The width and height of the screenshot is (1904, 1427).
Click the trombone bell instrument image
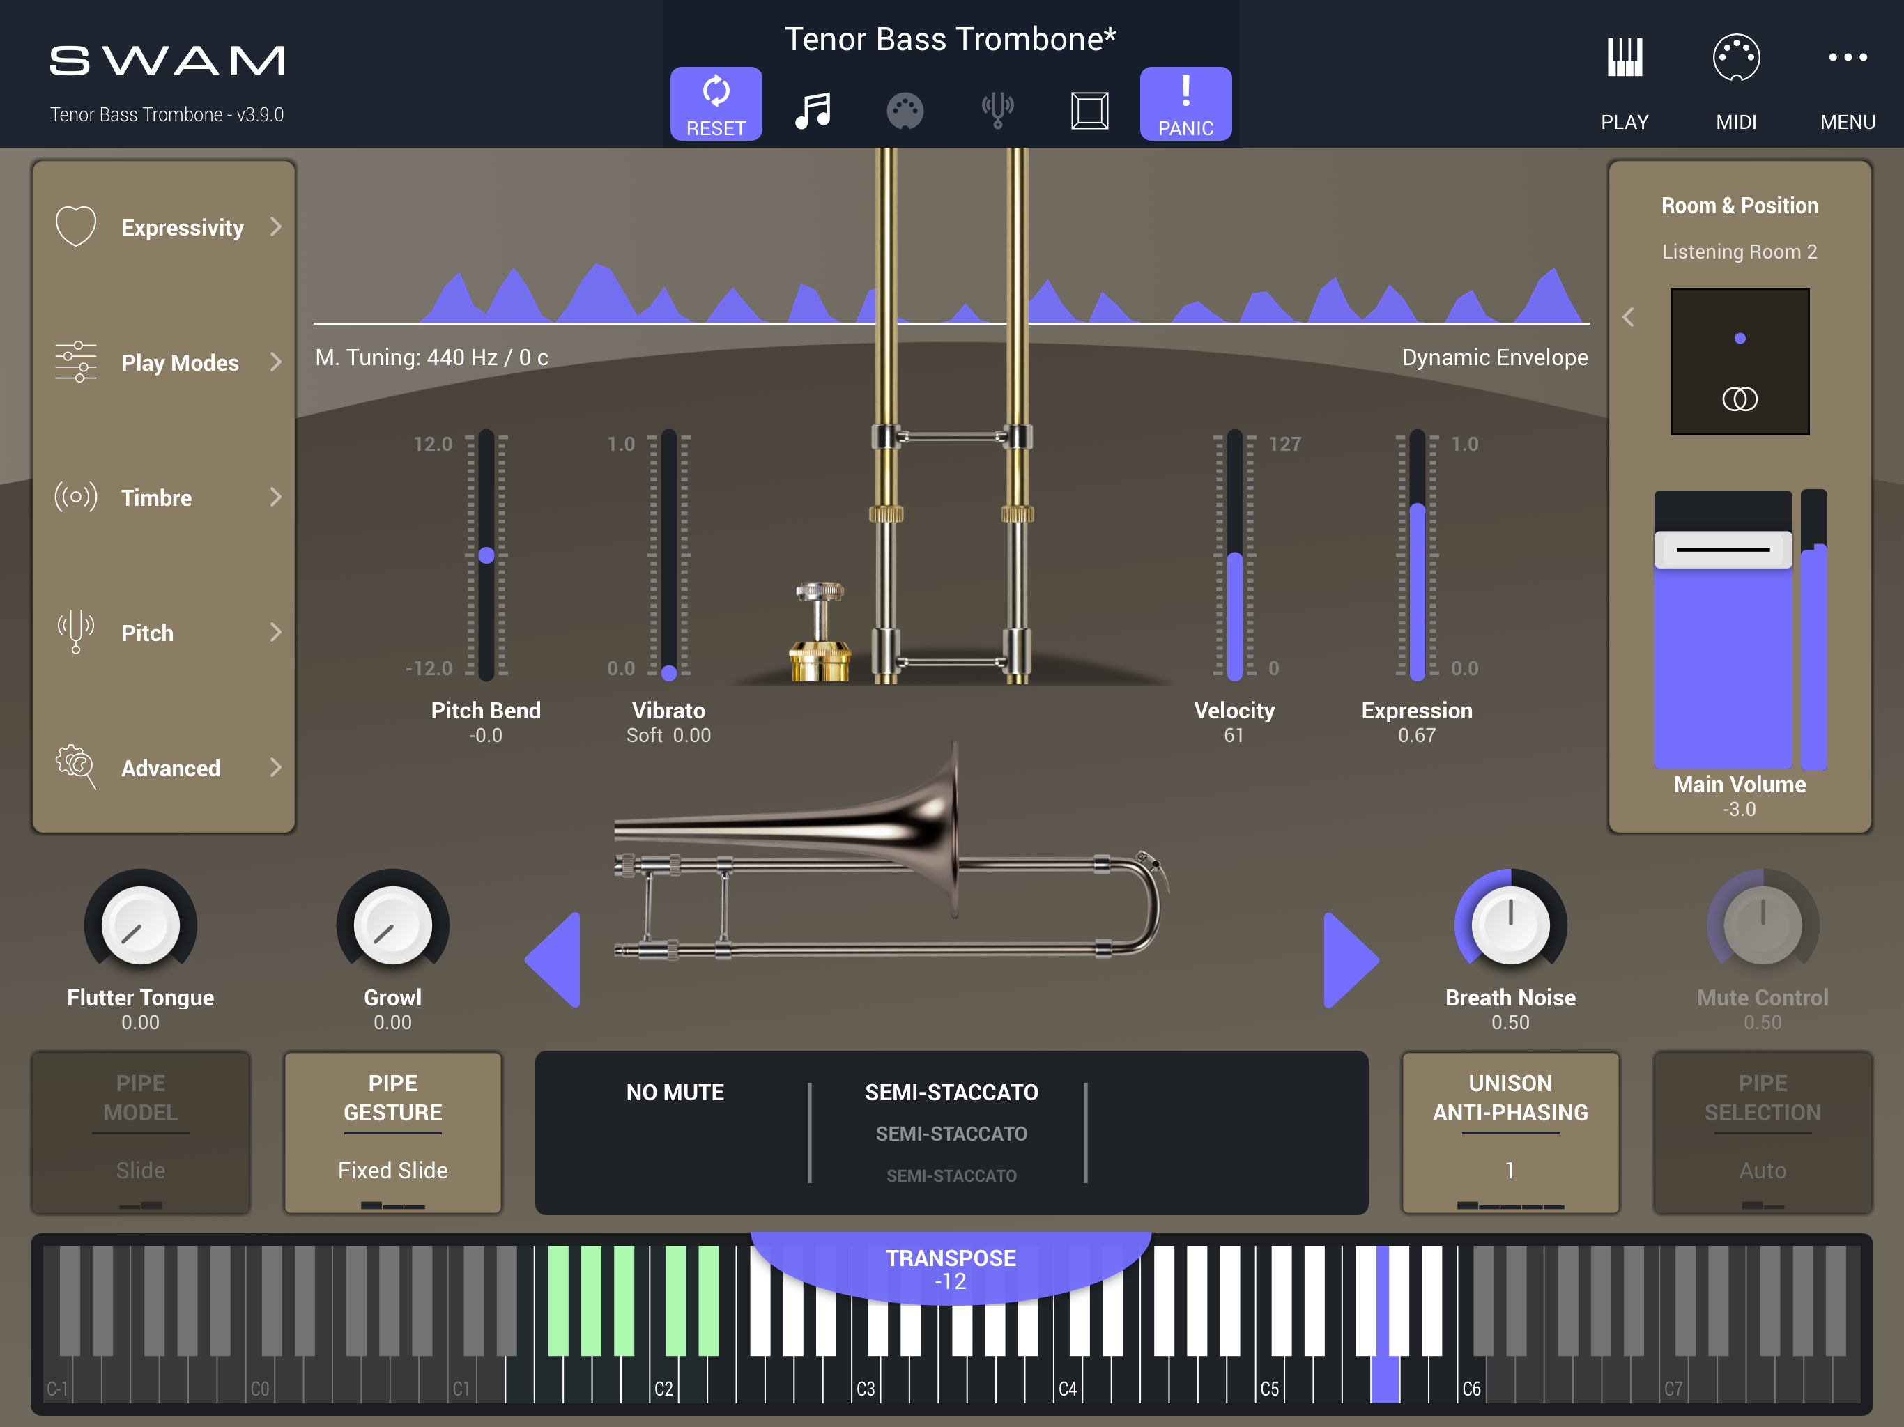pos(891,852)
